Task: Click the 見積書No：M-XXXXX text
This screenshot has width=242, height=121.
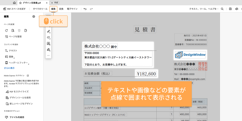Action: tap(196, 40)
